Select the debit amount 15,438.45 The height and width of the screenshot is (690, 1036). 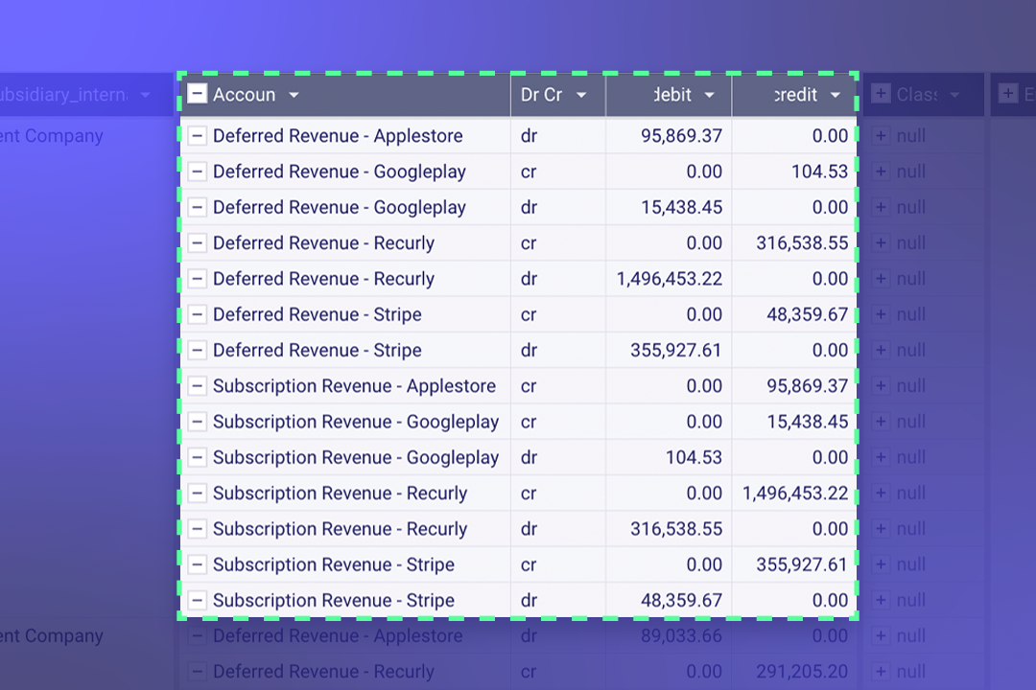[681, 207]
